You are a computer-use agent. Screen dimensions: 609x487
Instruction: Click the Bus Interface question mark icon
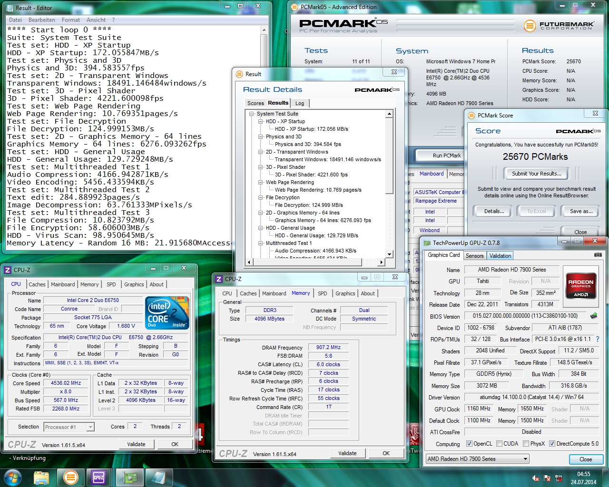pyautogui.click(x=598, y=339)
